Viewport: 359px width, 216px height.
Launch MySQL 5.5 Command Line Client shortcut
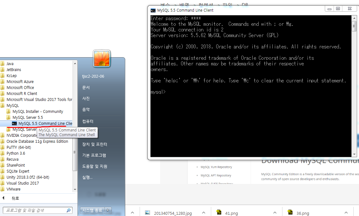click(36, 123)
